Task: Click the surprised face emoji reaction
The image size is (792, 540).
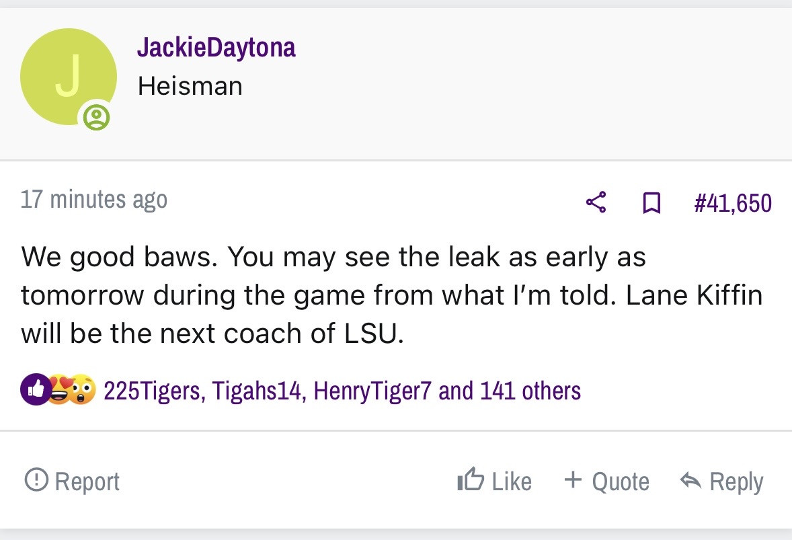Action: [83, 390]
